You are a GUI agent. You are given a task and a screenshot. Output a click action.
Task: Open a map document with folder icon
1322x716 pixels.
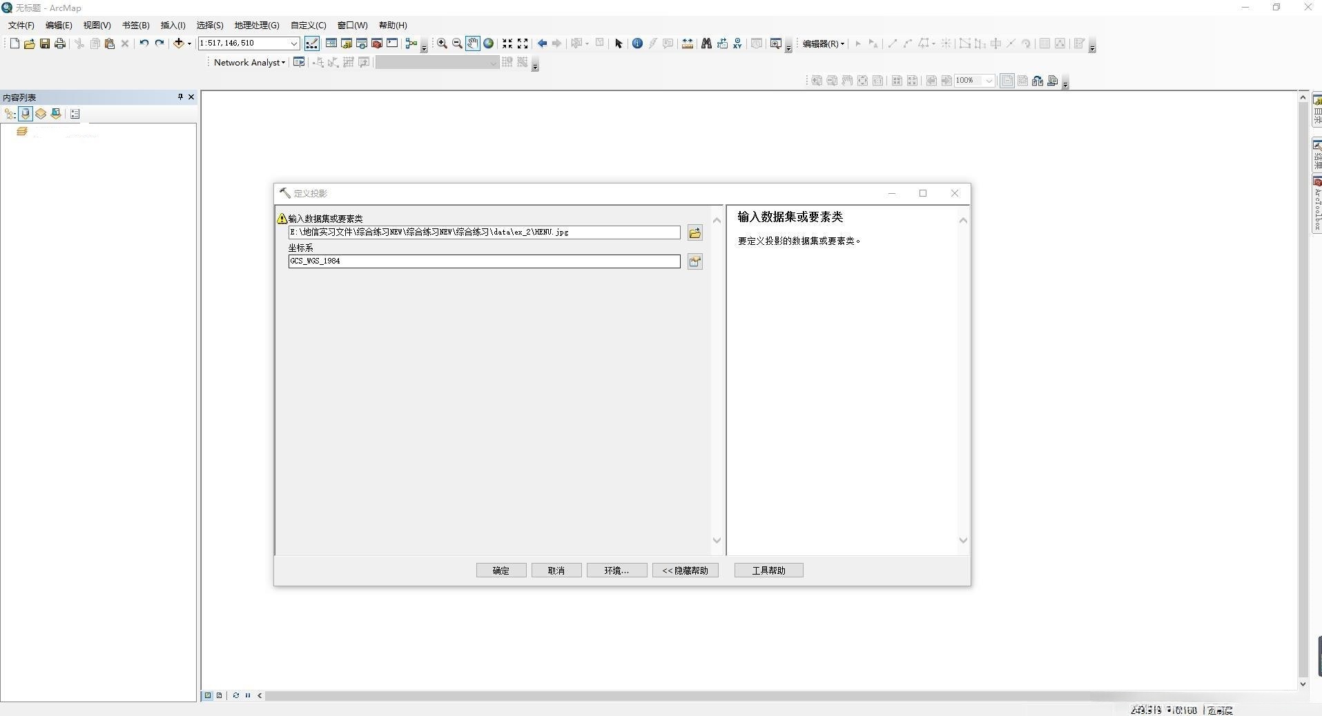click(29, 43)
